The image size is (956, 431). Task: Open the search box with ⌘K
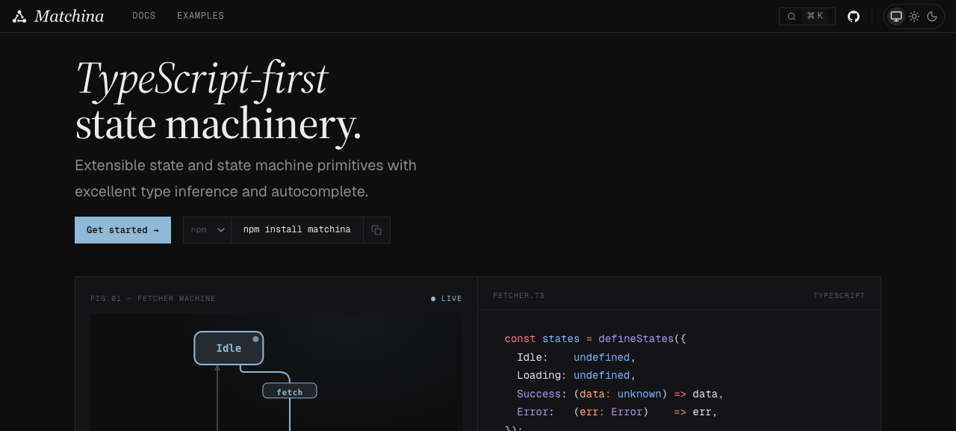point(807,16)
